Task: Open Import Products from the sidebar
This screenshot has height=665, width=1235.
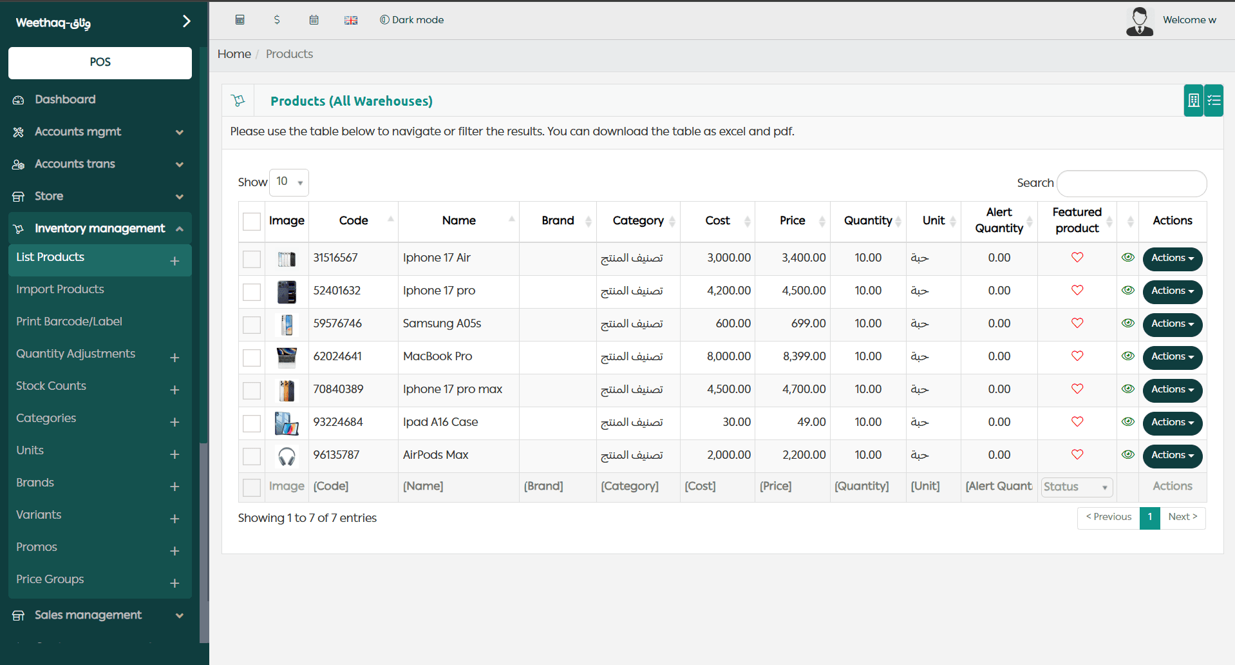Action: [x=60, y=289]
